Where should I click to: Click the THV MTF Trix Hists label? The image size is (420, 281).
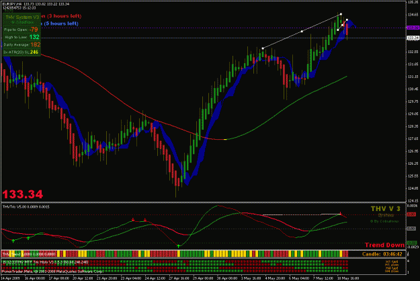pyautogui.click(x=45, y=262)
